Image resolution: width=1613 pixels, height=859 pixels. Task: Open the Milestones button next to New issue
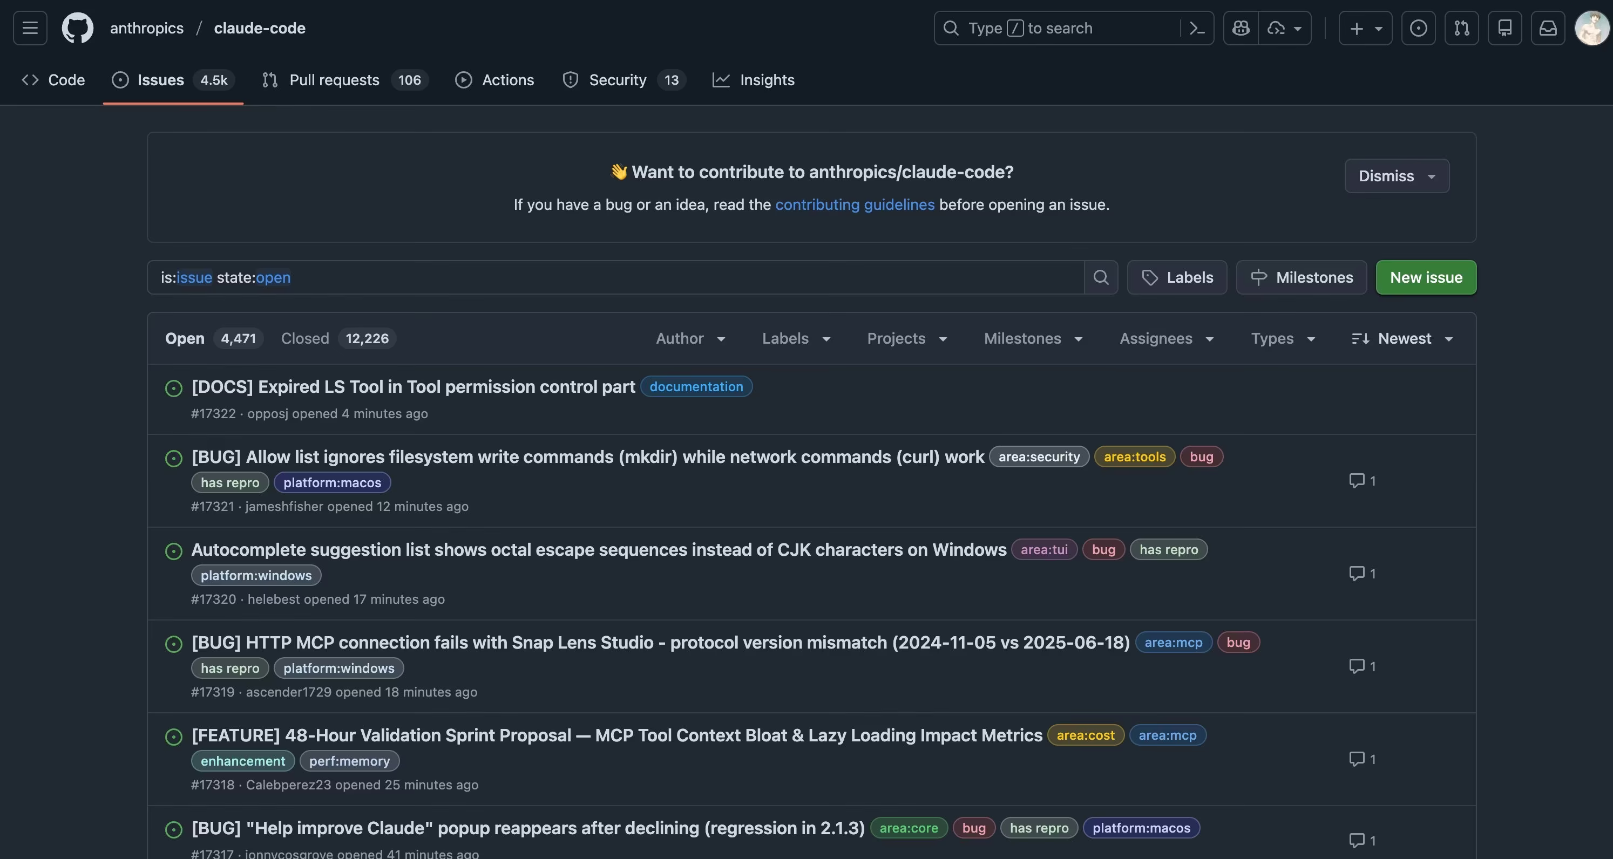coord(1301,277)
